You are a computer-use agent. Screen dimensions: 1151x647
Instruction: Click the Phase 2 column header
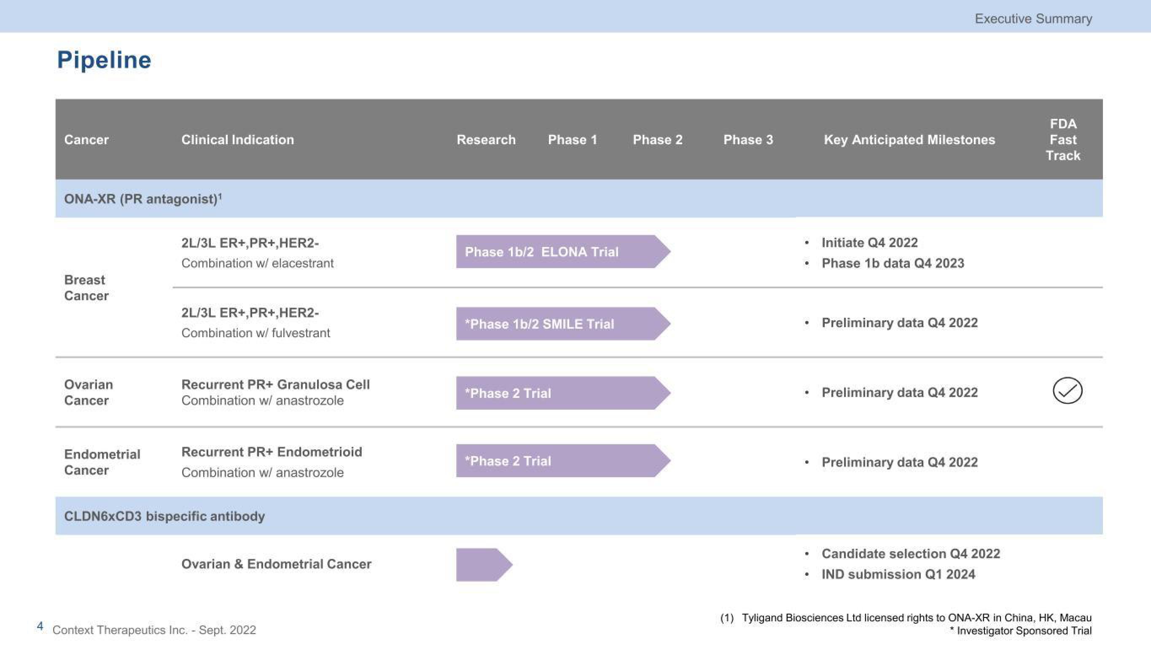pyautogui.click(x=658, y=140)
